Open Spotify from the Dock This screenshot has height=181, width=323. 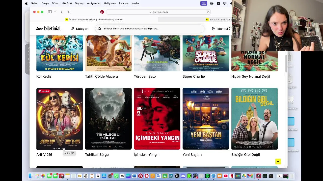click(x=207, y=176)
